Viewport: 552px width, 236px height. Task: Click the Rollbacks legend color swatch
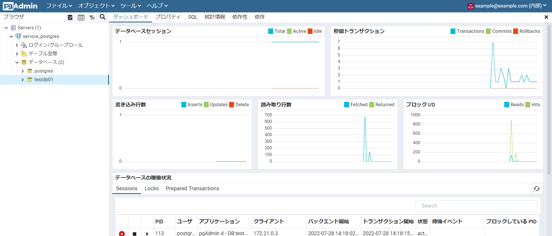point(515,31)
